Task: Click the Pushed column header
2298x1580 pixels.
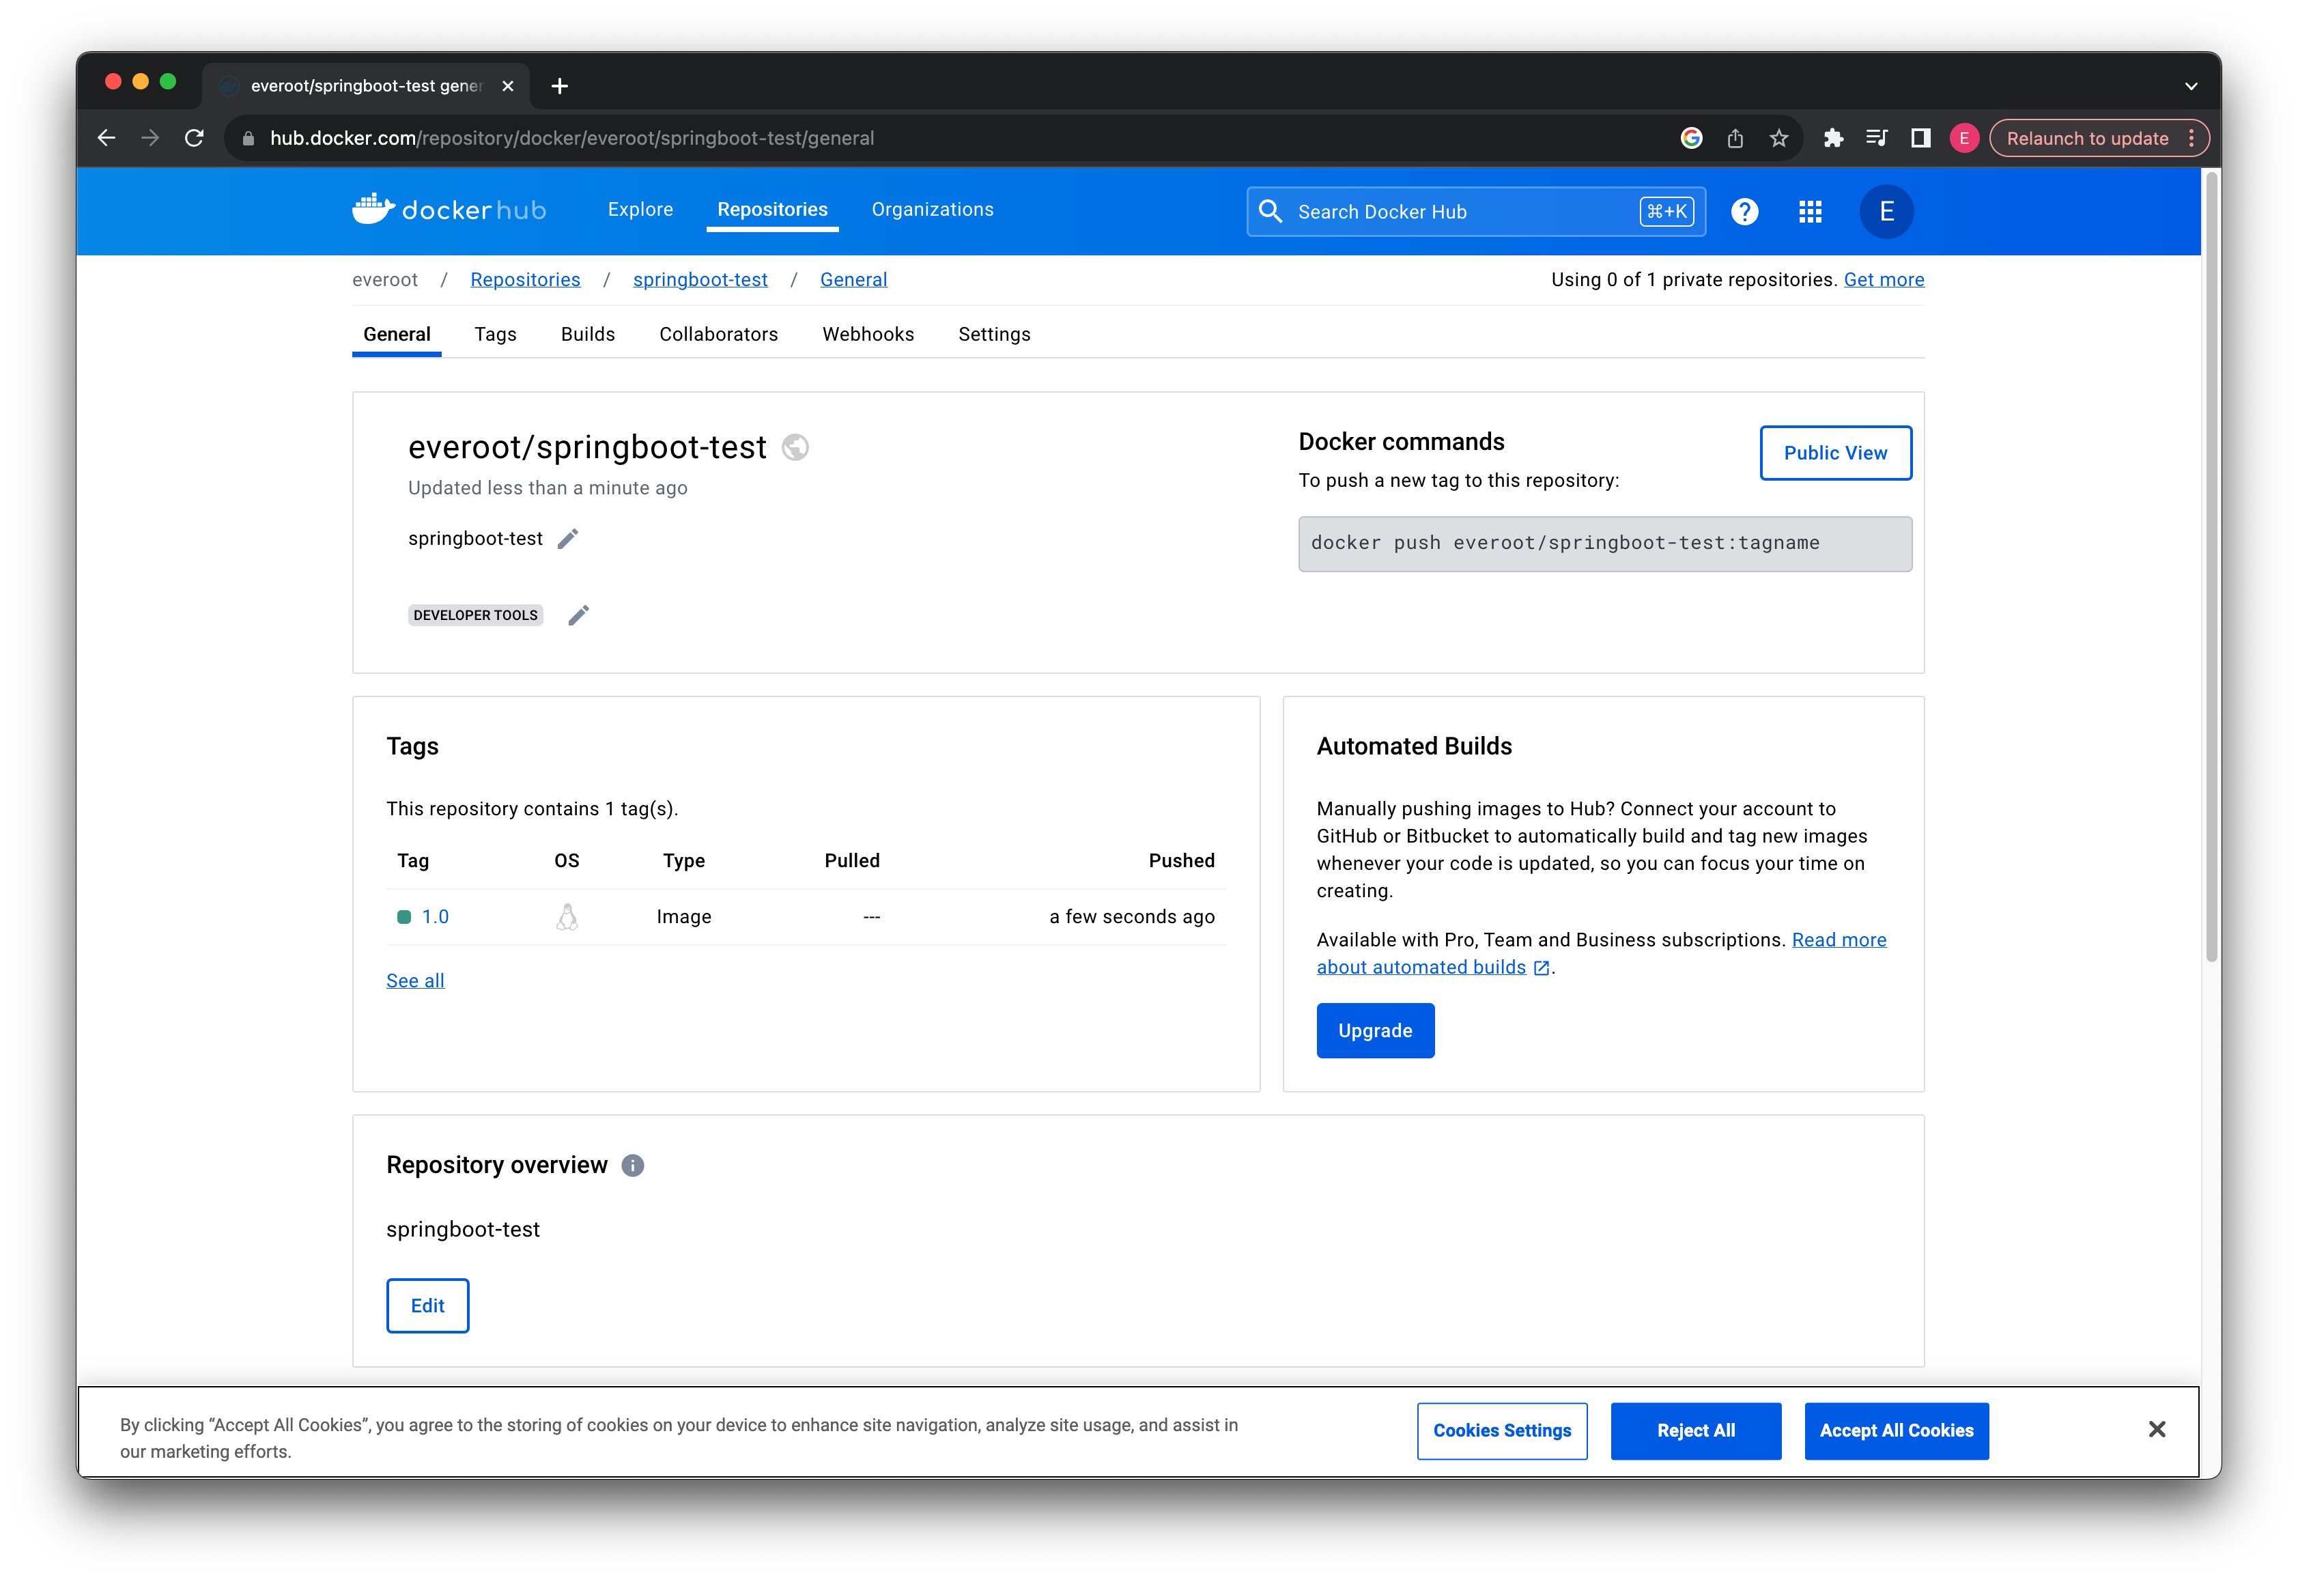Action: (x=1180, y=860)
